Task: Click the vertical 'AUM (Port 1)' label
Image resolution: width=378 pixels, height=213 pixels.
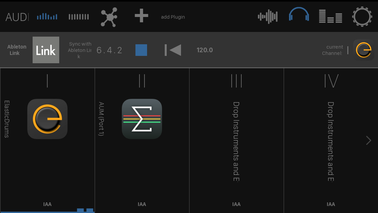Action: [x=101, y=119]
